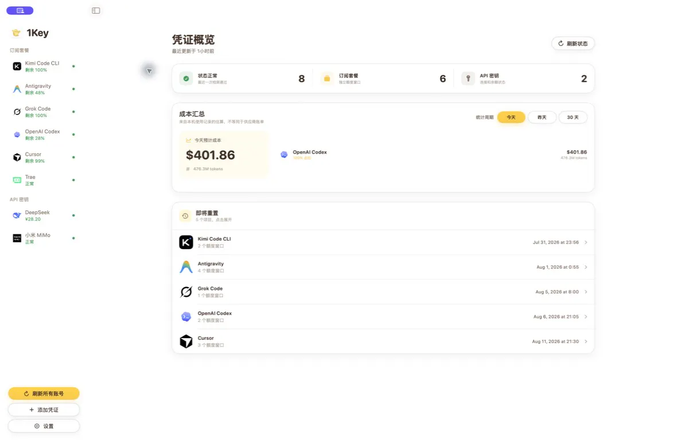
Task: Click the 成本汇总 section title
Action: 192,114
